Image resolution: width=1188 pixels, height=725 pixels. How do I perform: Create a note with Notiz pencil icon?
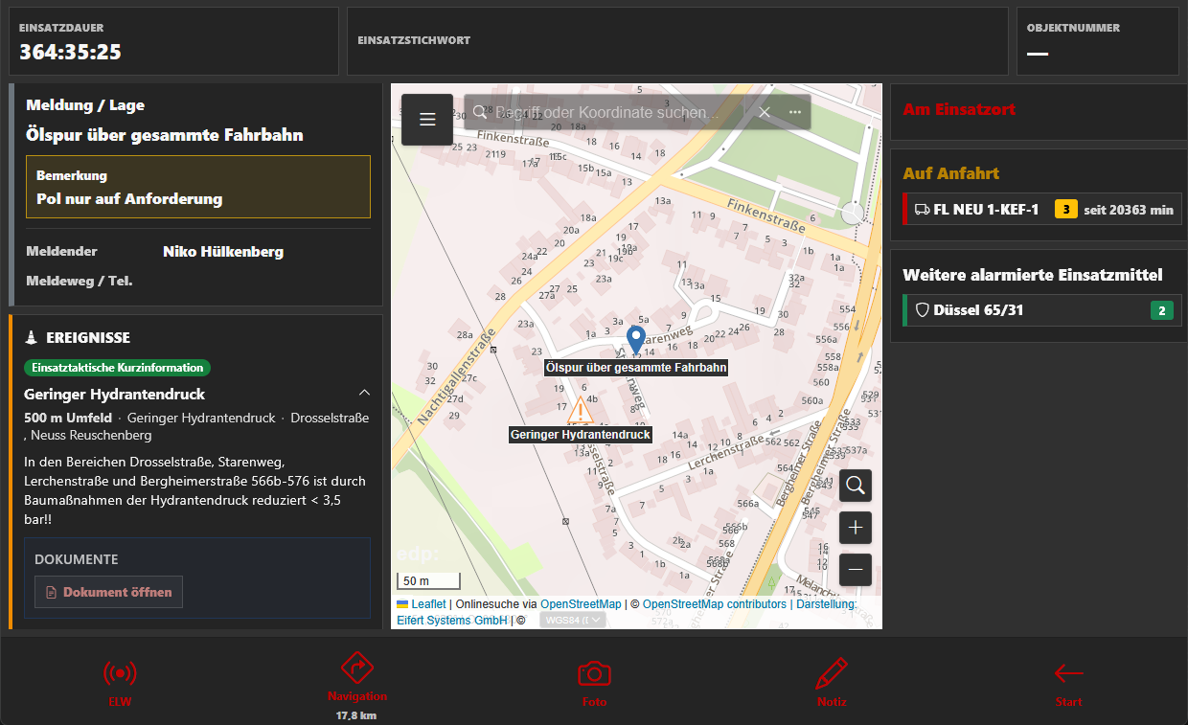[x=832, y=674]
